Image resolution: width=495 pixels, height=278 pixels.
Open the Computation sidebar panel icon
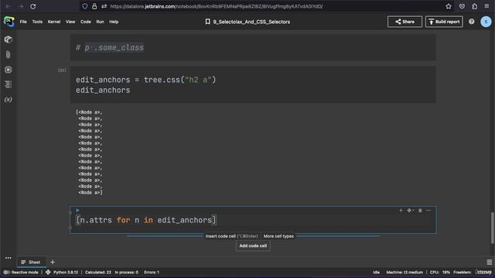click(x=9, y=69)
